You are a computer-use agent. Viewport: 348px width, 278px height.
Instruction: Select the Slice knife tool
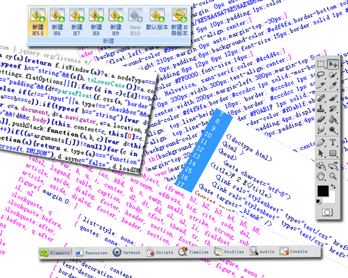[321, 85]
